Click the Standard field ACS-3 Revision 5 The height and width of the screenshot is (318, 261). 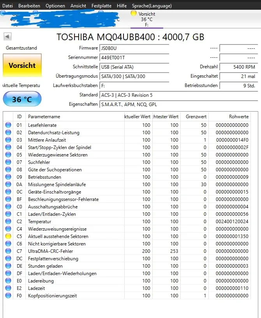coord(178,95)
